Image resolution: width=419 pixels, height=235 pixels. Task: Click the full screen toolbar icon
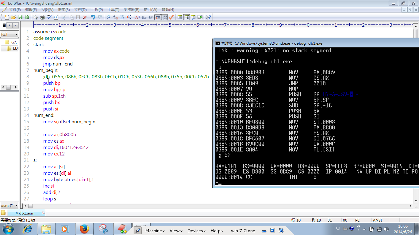click(x=200, y=17)
